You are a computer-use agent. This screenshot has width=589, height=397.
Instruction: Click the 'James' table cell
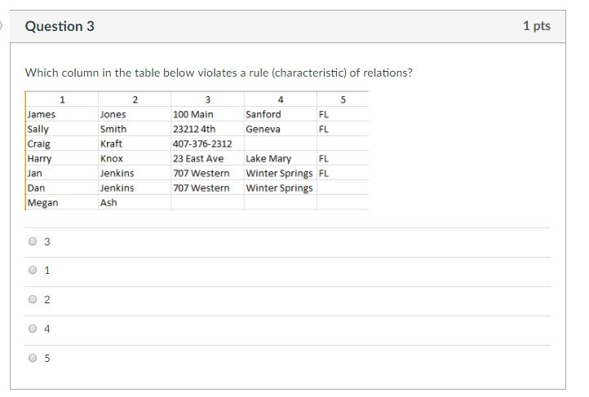pyautogui.click(x=62, y=114)
